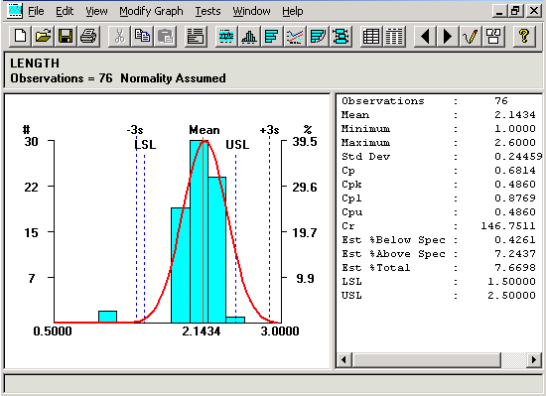Click the tile windows layout icon

point(493,36)
